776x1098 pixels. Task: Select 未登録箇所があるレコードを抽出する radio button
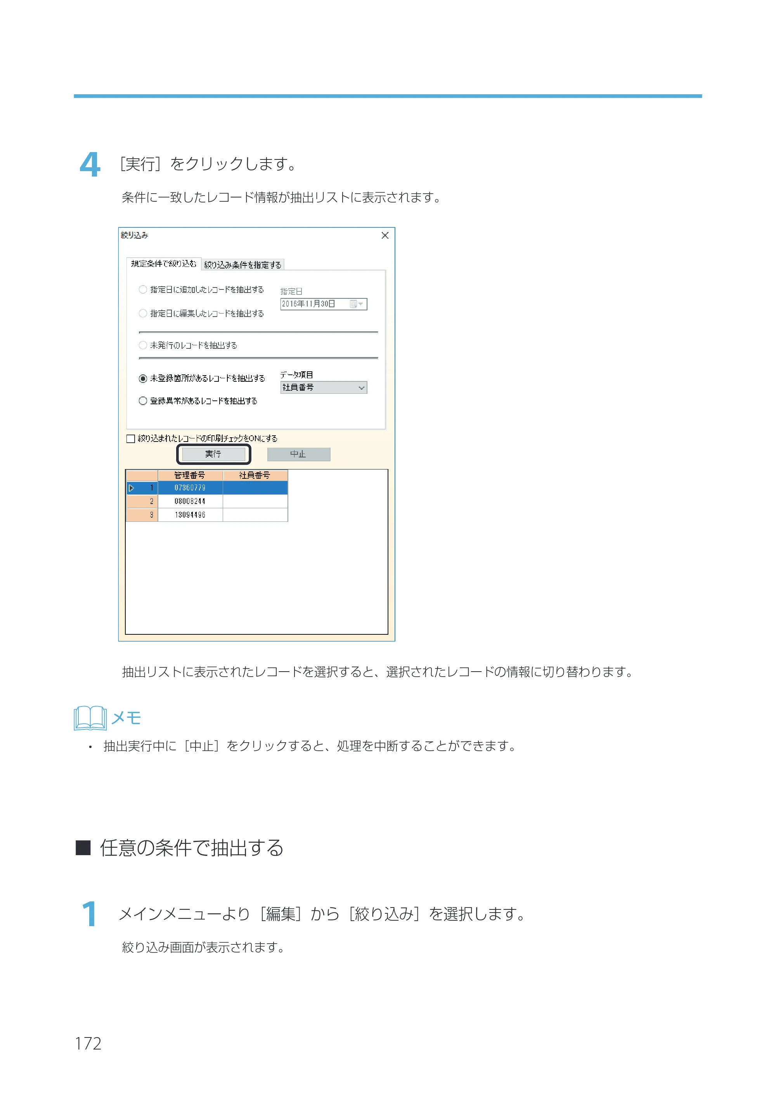pyautogui.click(x=142, y=378)
